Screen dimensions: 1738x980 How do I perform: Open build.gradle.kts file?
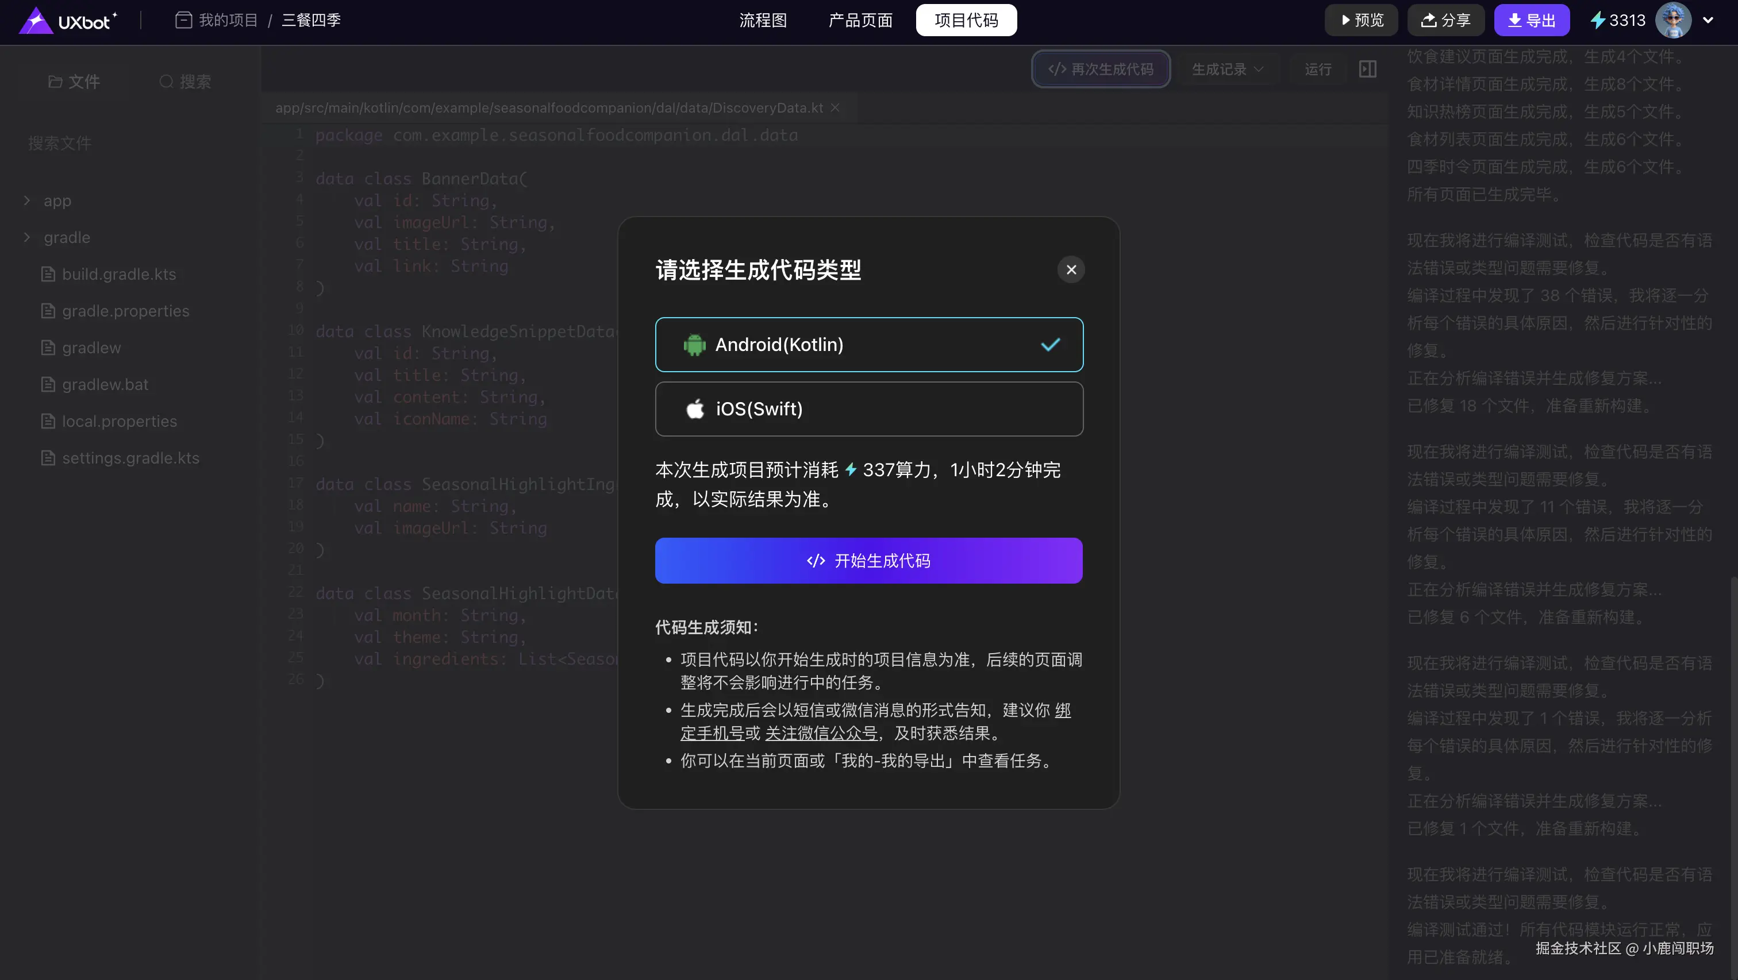[119, 274]
